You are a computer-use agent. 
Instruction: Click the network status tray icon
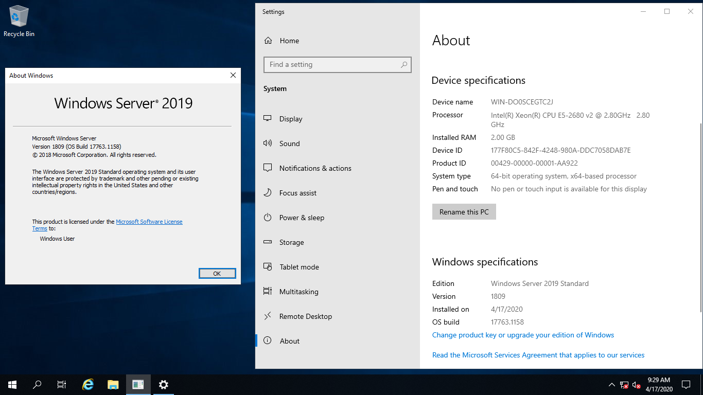[624, 385]
